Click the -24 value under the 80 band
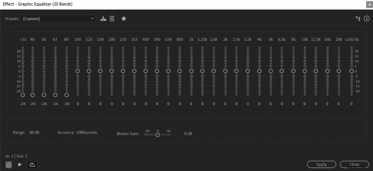This screenshot has width=373, height=171. (66, 104)
